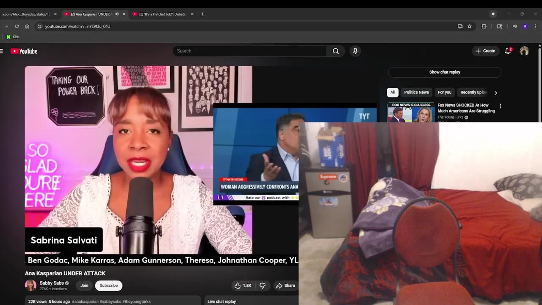This screenshot has width=542, height=305.
Task: Click the browser address bar URL
Action: (x=77, y=26)
